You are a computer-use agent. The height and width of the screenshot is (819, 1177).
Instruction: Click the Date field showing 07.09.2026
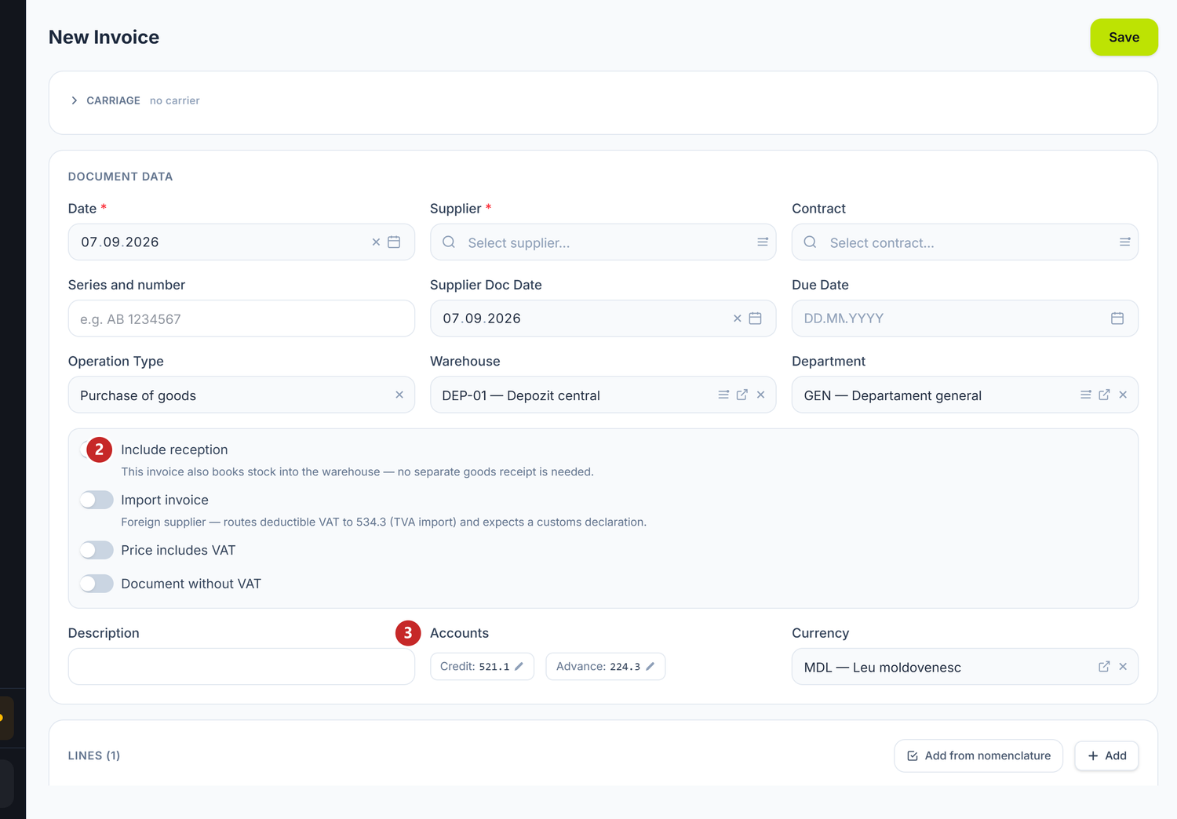pyautogui.click(x=241, y=242)
